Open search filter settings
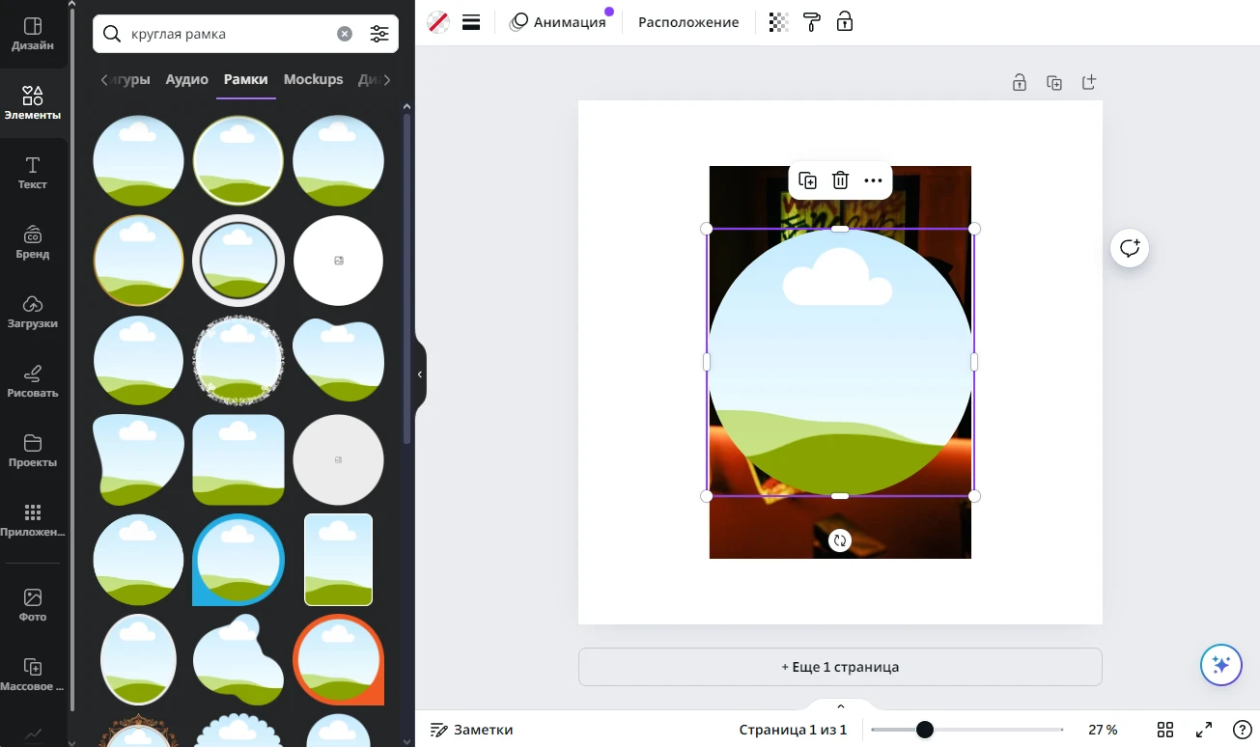 [x=379, y=34]
